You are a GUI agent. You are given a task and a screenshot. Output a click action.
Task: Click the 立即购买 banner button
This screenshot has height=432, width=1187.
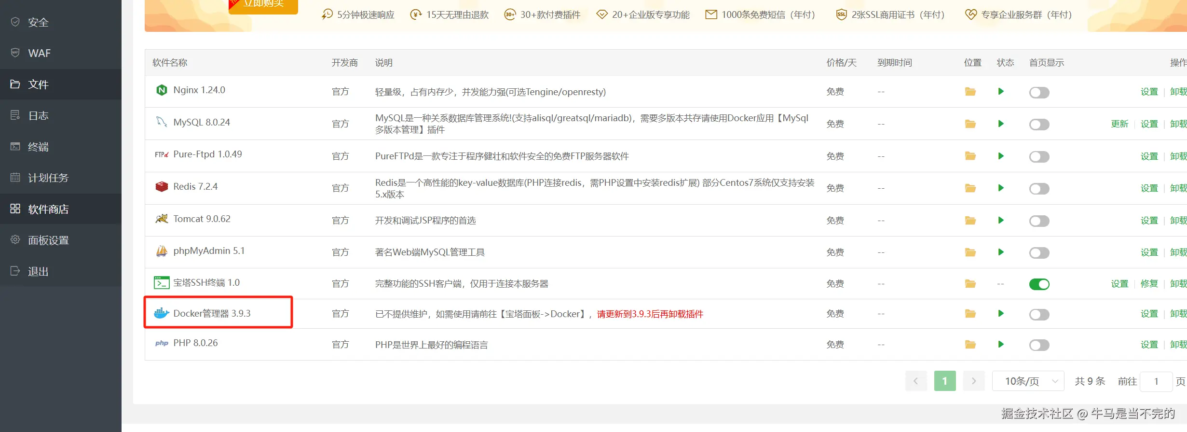(263, 6)
